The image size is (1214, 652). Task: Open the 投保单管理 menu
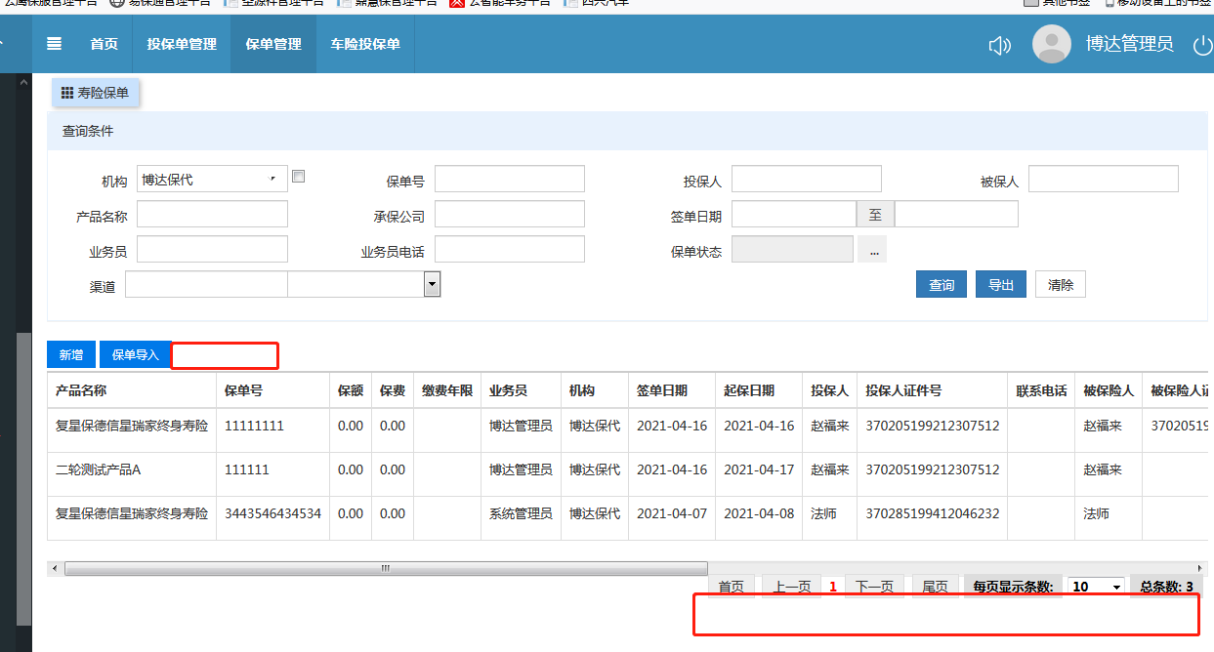182,44
